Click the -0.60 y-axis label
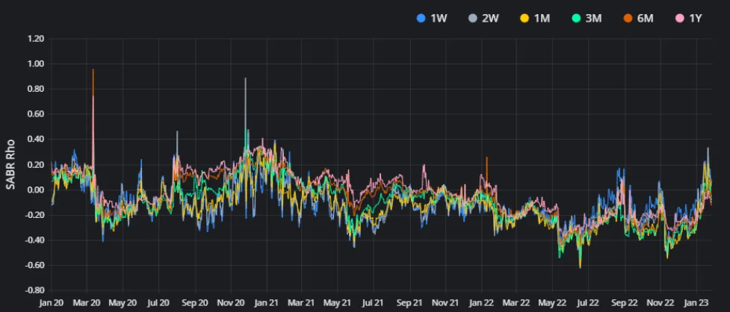This screenshot has width=730, height=312. (x=35, y=265)
